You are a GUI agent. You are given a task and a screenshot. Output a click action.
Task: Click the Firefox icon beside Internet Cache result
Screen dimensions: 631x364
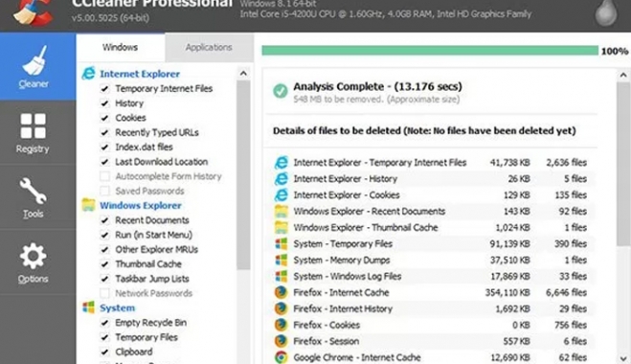tap(282, 292)
